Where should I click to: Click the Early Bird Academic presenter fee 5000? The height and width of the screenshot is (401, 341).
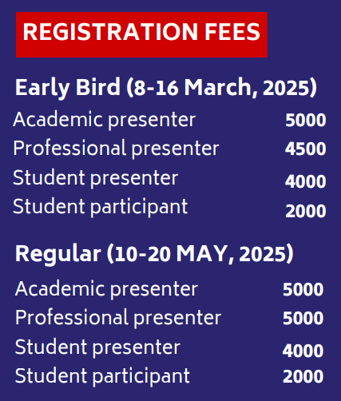click(306, 121)
